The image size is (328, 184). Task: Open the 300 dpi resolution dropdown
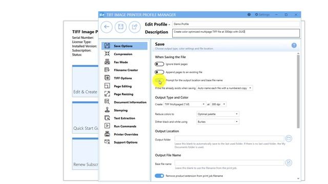coord(218,104)
